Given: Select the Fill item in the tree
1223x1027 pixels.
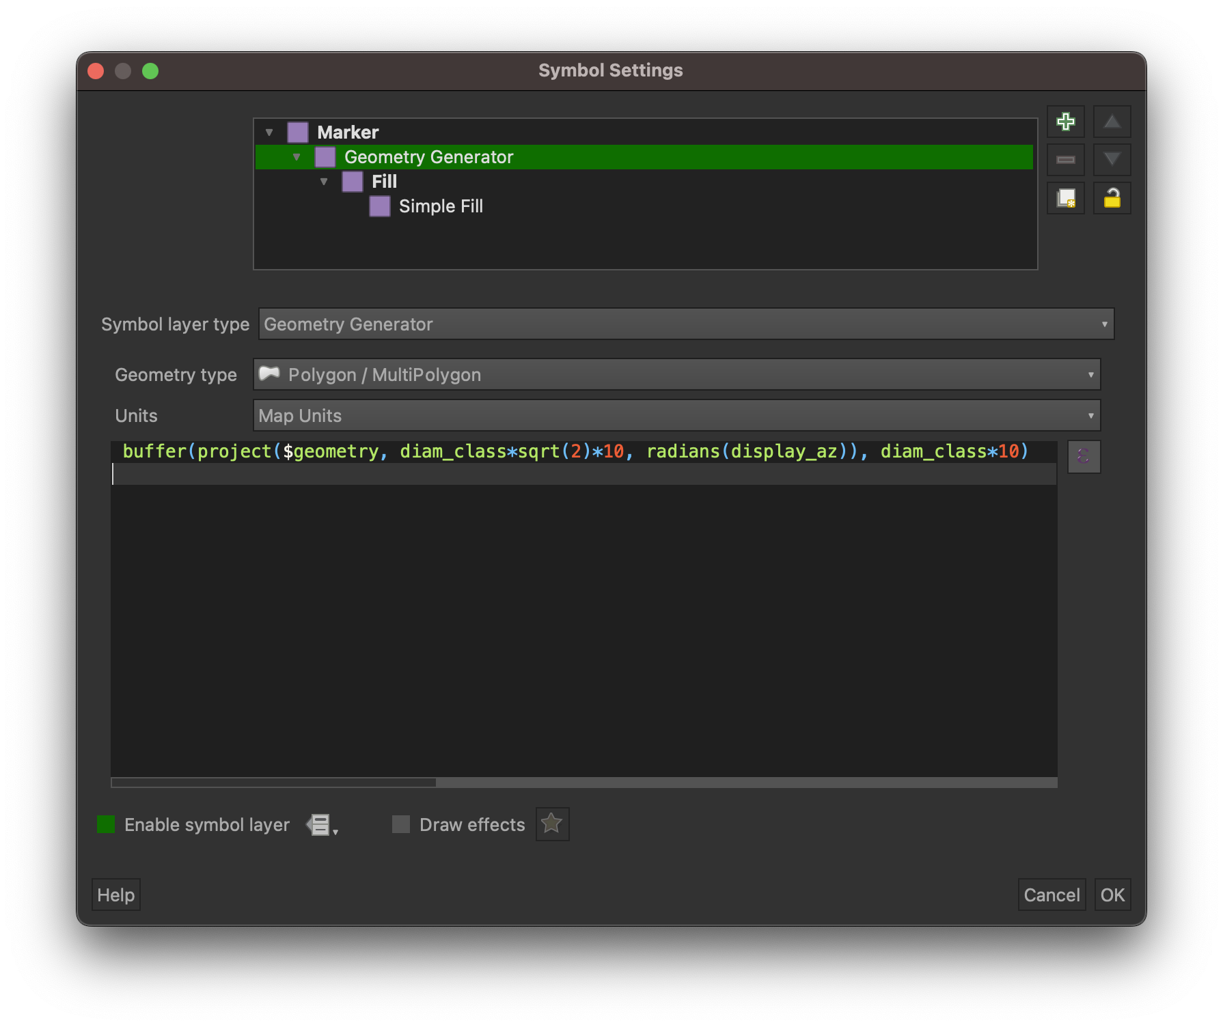Looking at the screenshot, I should click(x=384, y=182).
